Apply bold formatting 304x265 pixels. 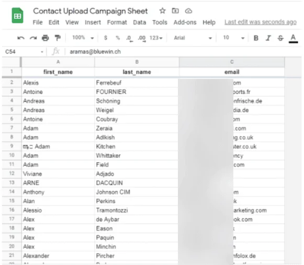(x=256, y=38)
